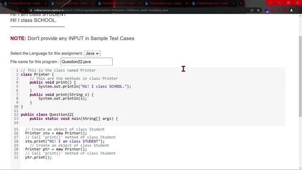Click empty editor line 14

coord(152,123)
